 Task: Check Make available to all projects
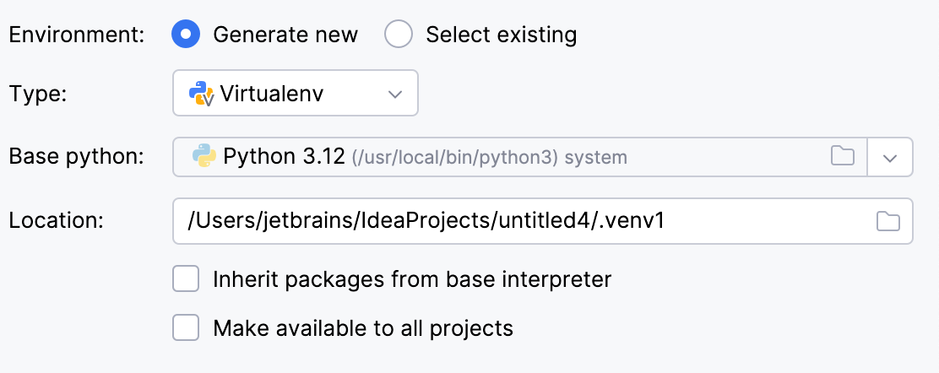[x=186, y=328]
